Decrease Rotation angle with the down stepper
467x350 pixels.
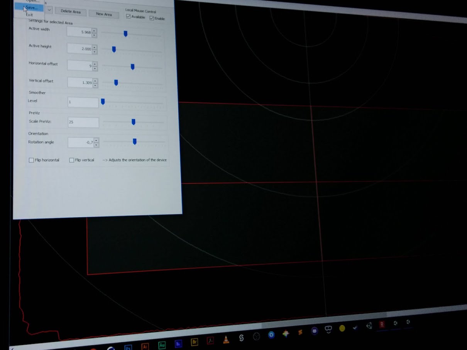pyautogui.click(x=96, y=145)
